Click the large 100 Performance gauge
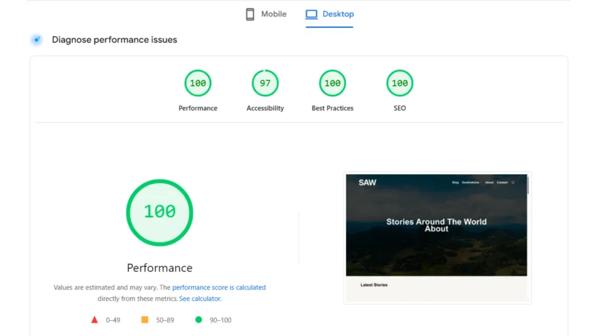 [160, 212]
